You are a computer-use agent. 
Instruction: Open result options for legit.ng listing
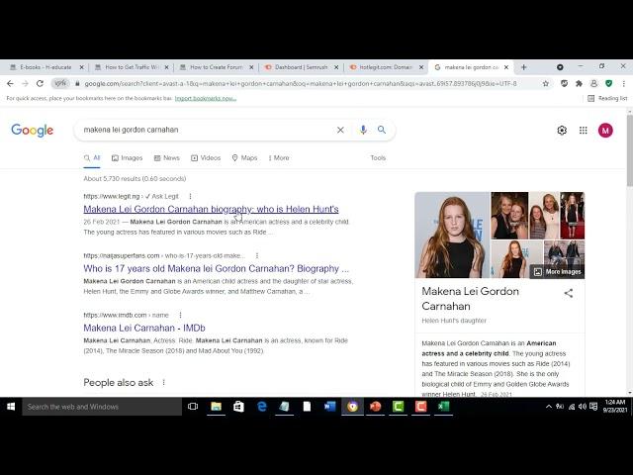coord(190,196)
